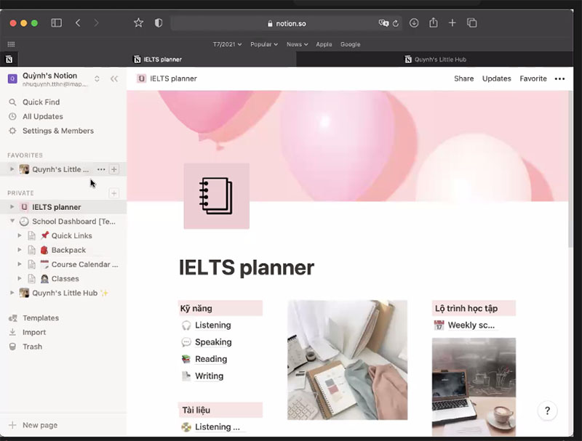Click the help question mark button

(547, 410)
